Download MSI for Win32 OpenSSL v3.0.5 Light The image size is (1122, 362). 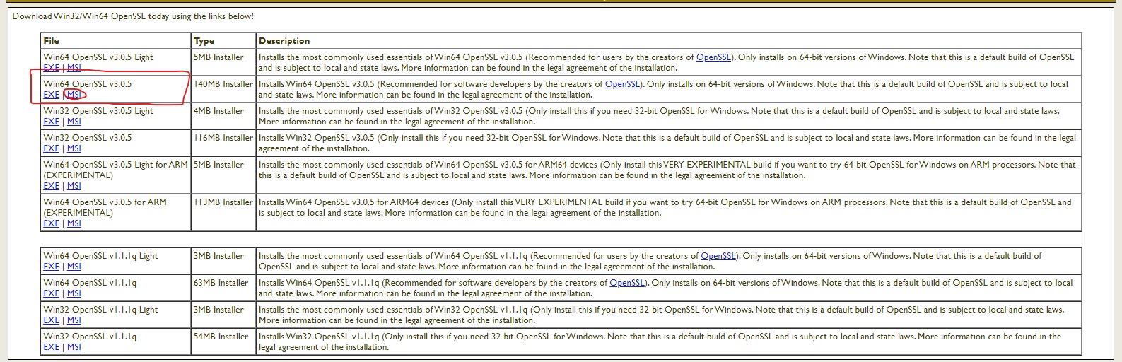(74, 122)
